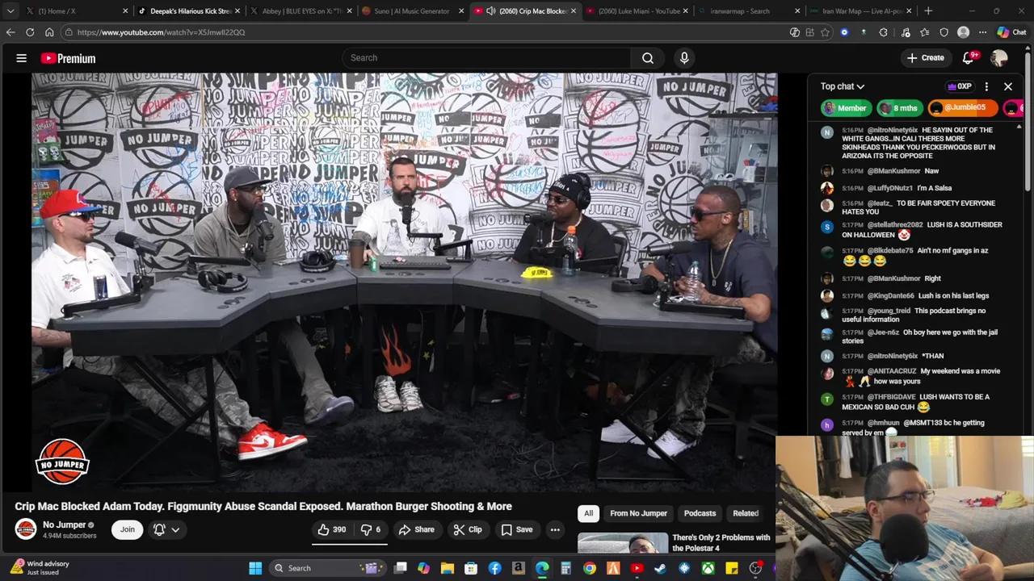Expand the Top chat dropdown
Image resolution: width=1034 pixels, height=581 pixels.
pyautogui.click(x=843, y=86)
